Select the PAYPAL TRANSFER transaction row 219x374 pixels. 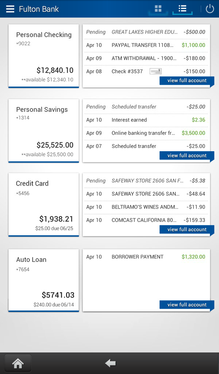point(146,45)
